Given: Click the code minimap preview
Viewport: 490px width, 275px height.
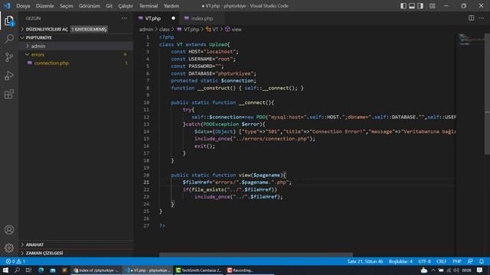Looking at the screenshot, I should tap(471, 39).
